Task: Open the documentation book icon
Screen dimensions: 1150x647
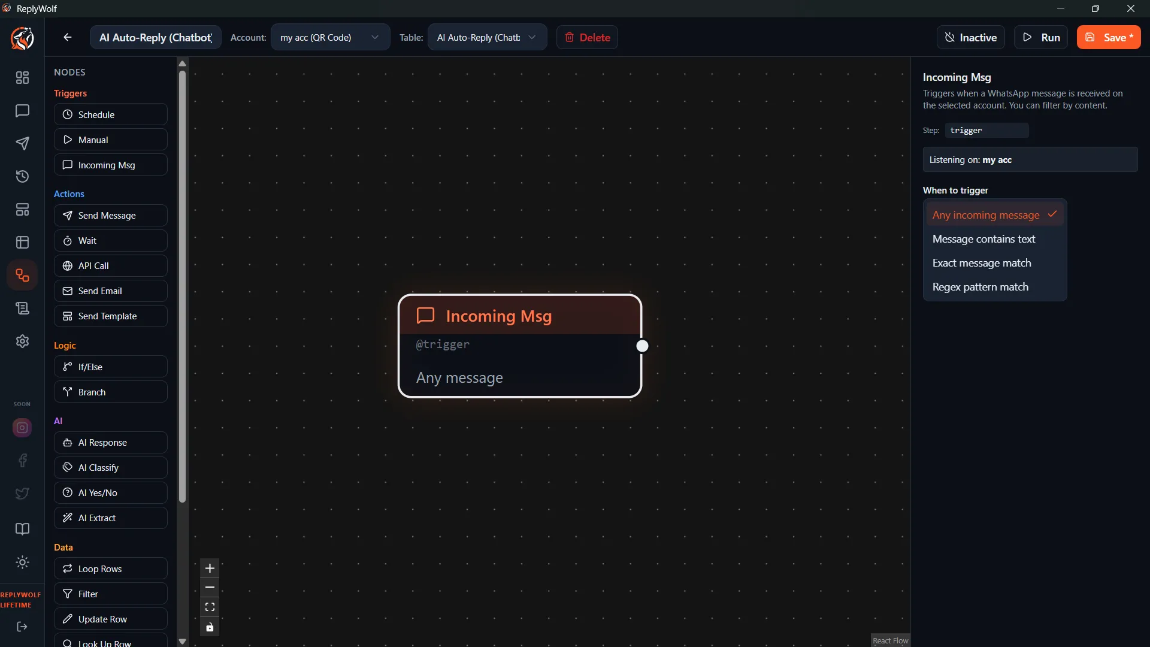Action: click(x=22, y=529)
